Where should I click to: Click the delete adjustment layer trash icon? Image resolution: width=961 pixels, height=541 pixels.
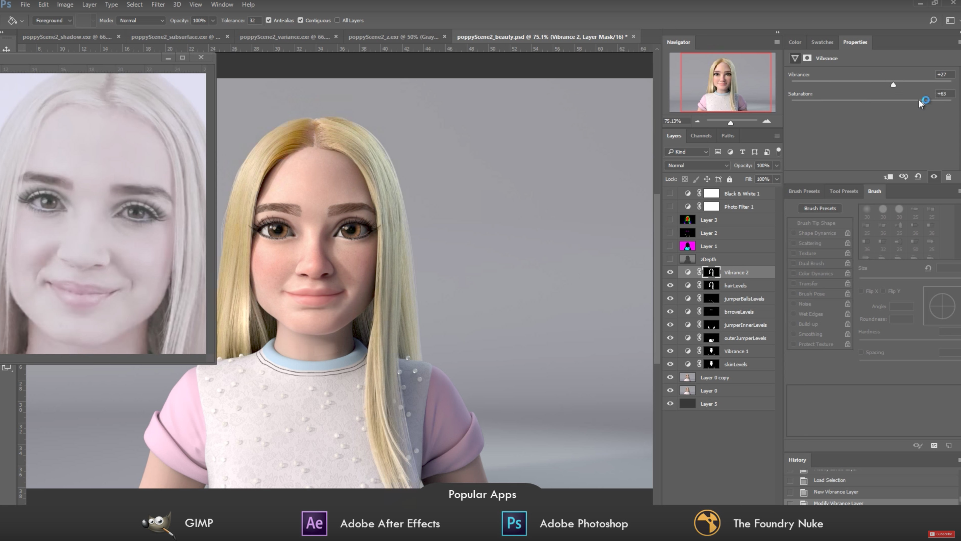949,177
